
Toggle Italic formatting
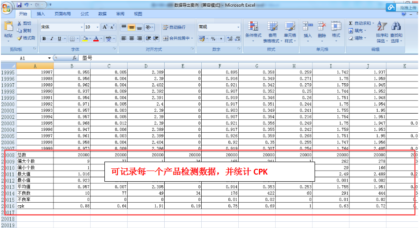52,39
